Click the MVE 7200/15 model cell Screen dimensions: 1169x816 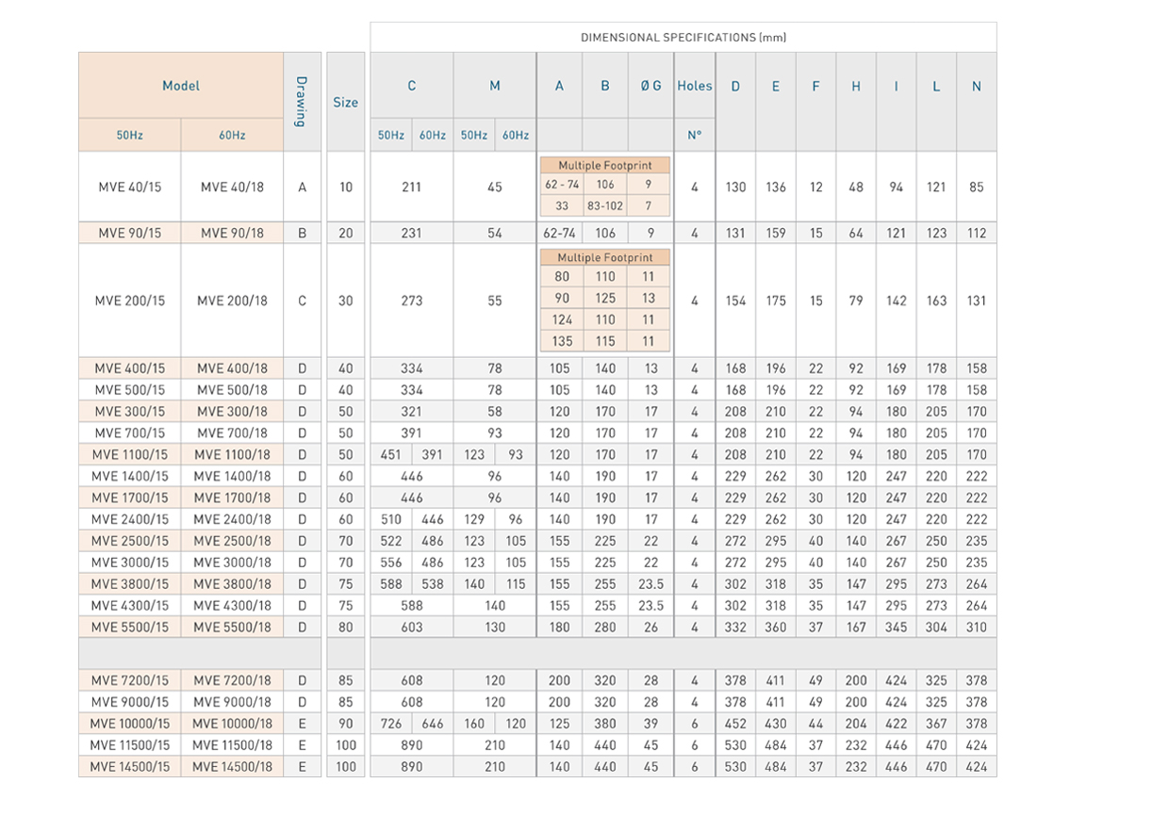pyautogui.click(x=130, y=680)
